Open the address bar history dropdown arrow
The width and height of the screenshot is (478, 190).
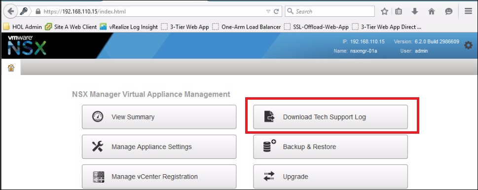(268, 11)
